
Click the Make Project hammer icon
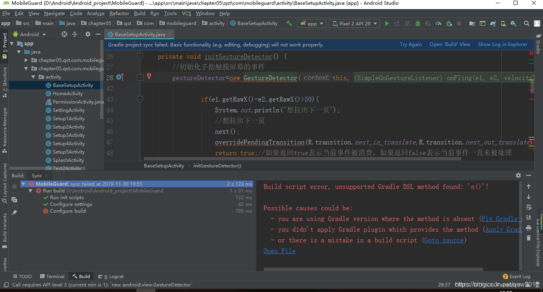point(289,23)
